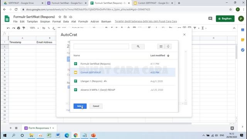Screen dimensions: 247x139
Task: Click the browser address bar URL
Action: point(88,9)
